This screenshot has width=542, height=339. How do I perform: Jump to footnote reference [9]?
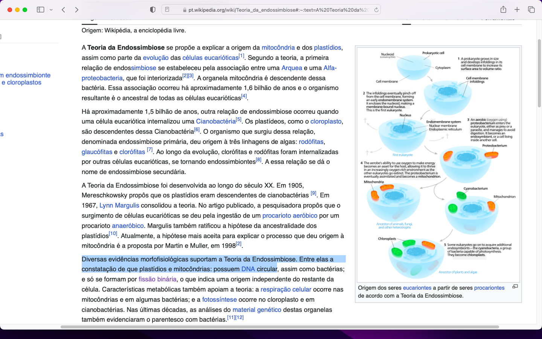coord(314,193)
